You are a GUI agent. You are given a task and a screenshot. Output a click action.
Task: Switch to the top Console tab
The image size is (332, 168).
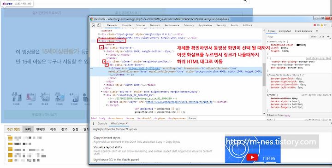click(x=127, y=25)
